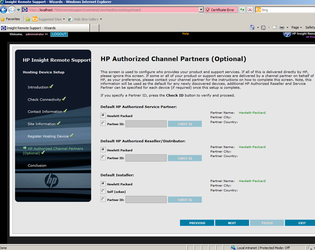Open the recent pages dropdown arrow
Viewport: 315px width, 250px height.
18,10
